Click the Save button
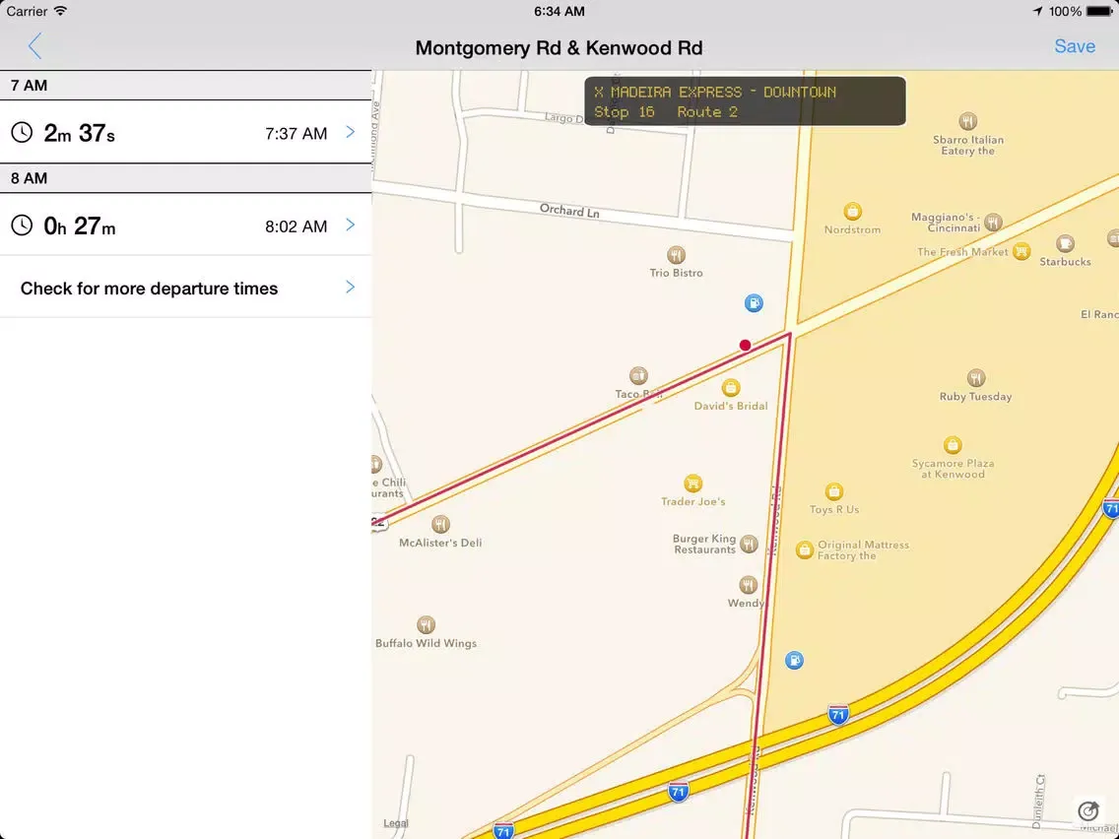Screen dimensions: 1119x839 pos(1074,46)
